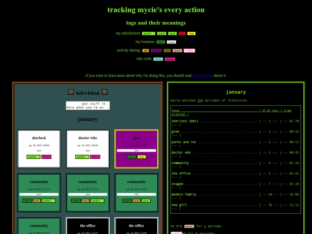Image resolution: width=312 pixels, height=234 pixels.
Task: Click the green dorm location tag in legend
Action: click(x=161, y=42)
